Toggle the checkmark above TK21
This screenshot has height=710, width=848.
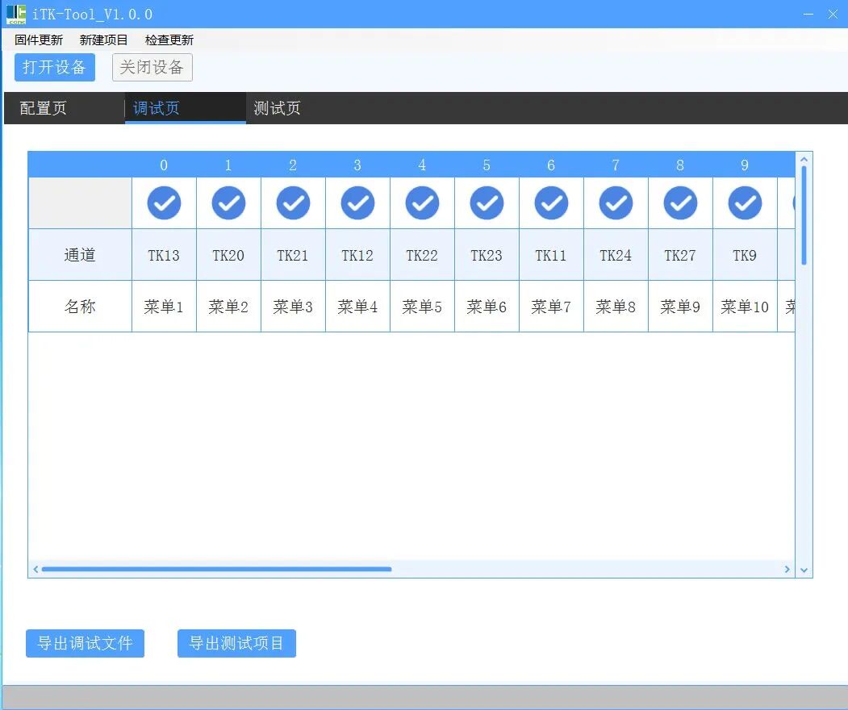(293, 203)
